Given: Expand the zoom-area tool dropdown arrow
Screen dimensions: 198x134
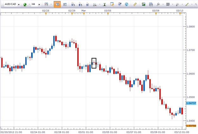Looking at the screenshot, I should (x=100, y=4).
